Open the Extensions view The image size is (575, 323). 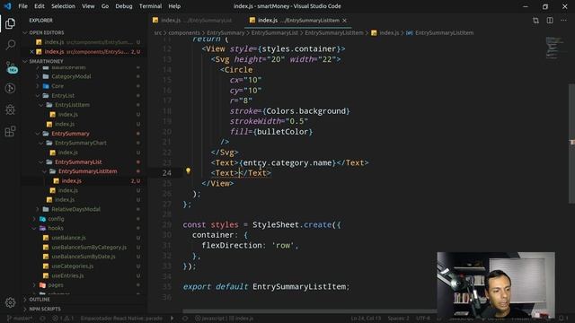(10, 131)
